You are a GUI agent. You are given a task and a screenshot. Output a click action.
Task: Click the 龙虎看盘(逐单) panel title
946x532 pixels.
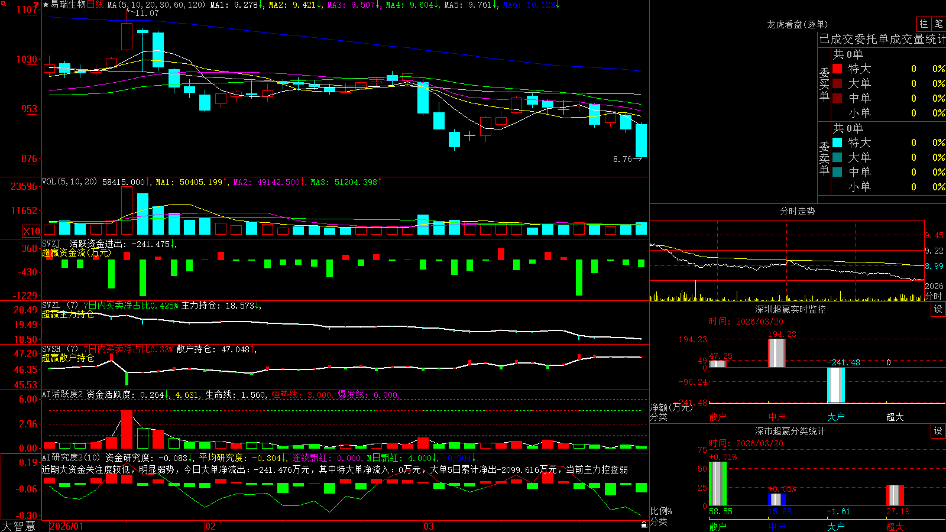[x=797, y=24]
